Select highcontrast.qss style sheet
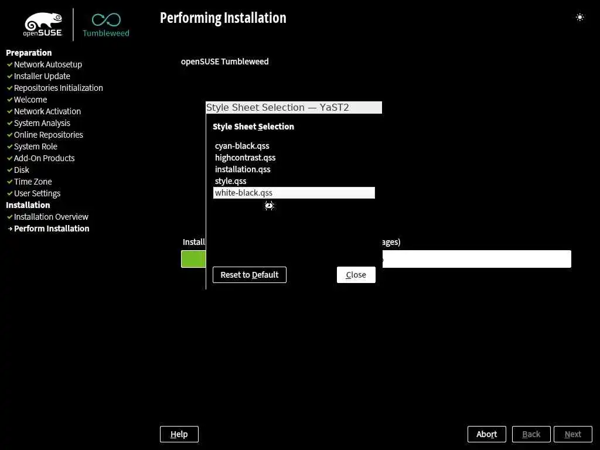The image size is (600, 450). click(294, 158)
